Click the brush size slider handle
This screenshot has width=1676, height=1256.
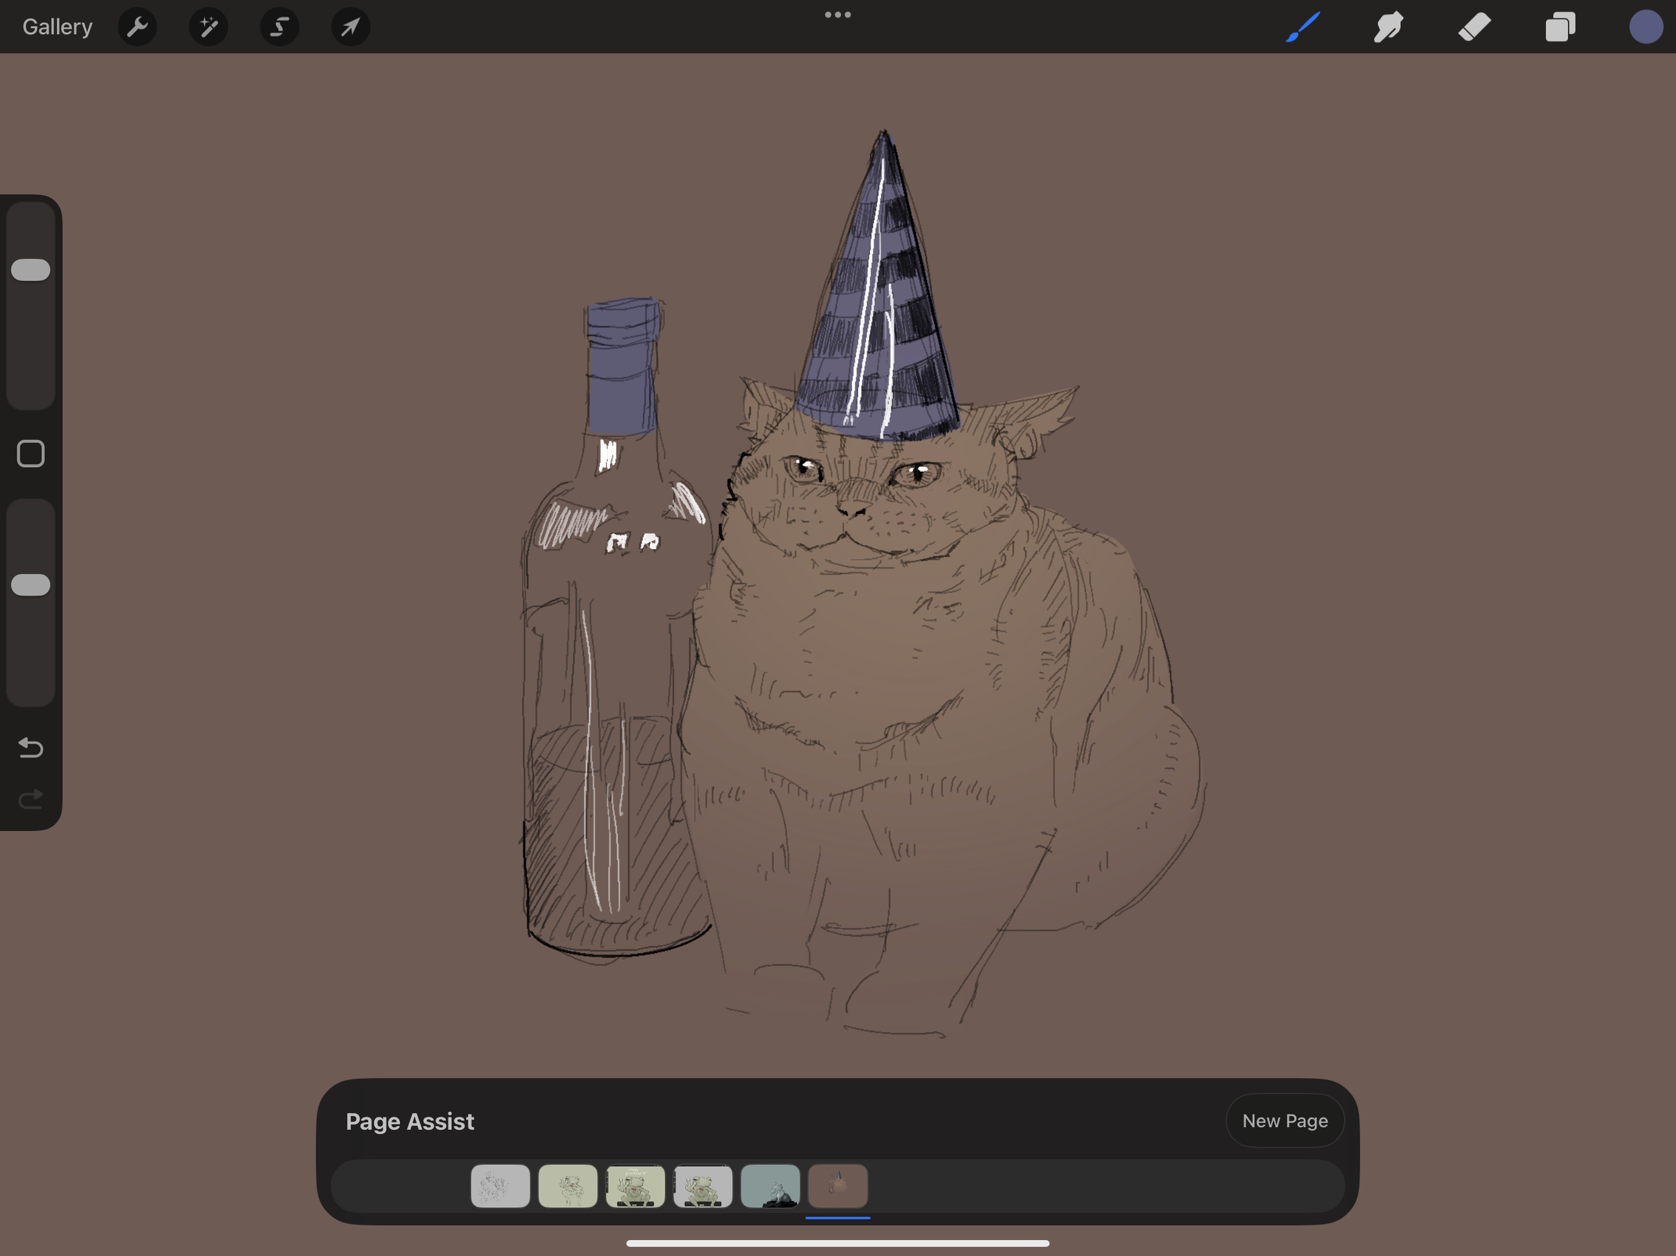coord(31,271)
